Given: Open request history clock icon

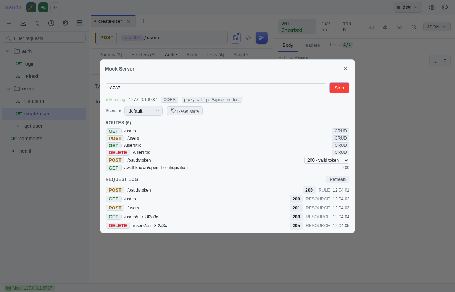Looking at the screenshot, I should pyautogui.click(x=51, y=23).
